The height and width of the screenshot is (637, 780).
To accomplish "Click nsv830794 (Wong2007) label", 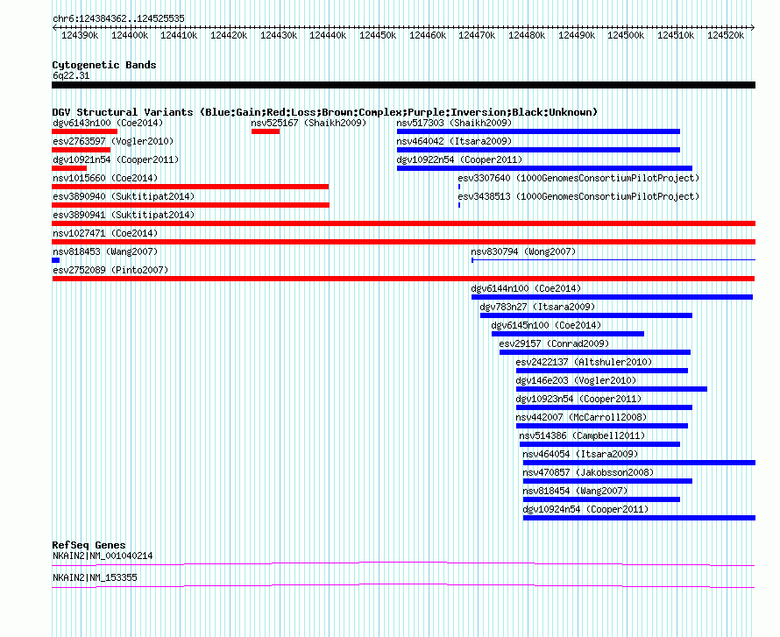I will click(524, 251).
